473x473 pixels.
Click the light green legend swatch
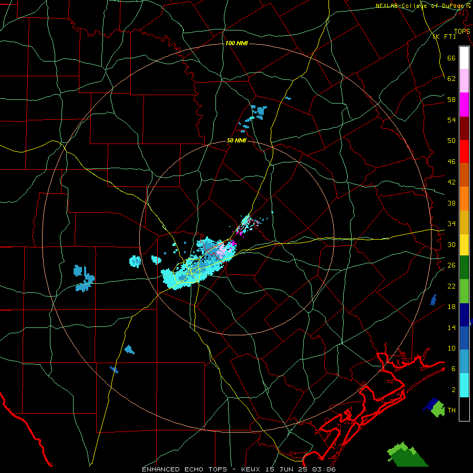(x=464, y=291)
